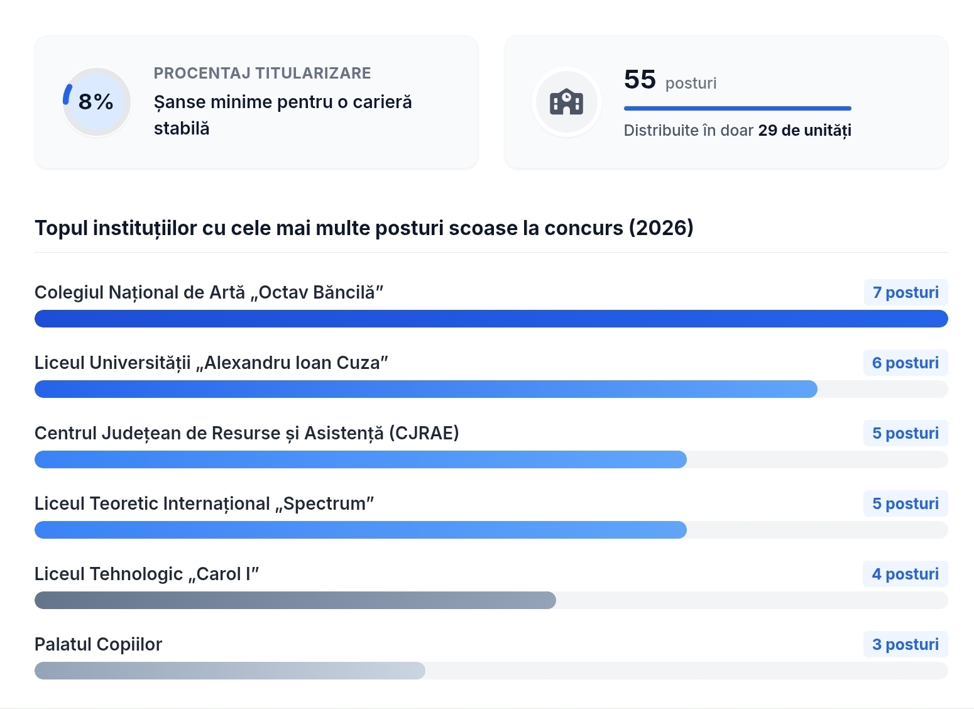Screen dimensions: 974x709
Task: Click the Palatul Copiilor label
Action: [99, 644]
